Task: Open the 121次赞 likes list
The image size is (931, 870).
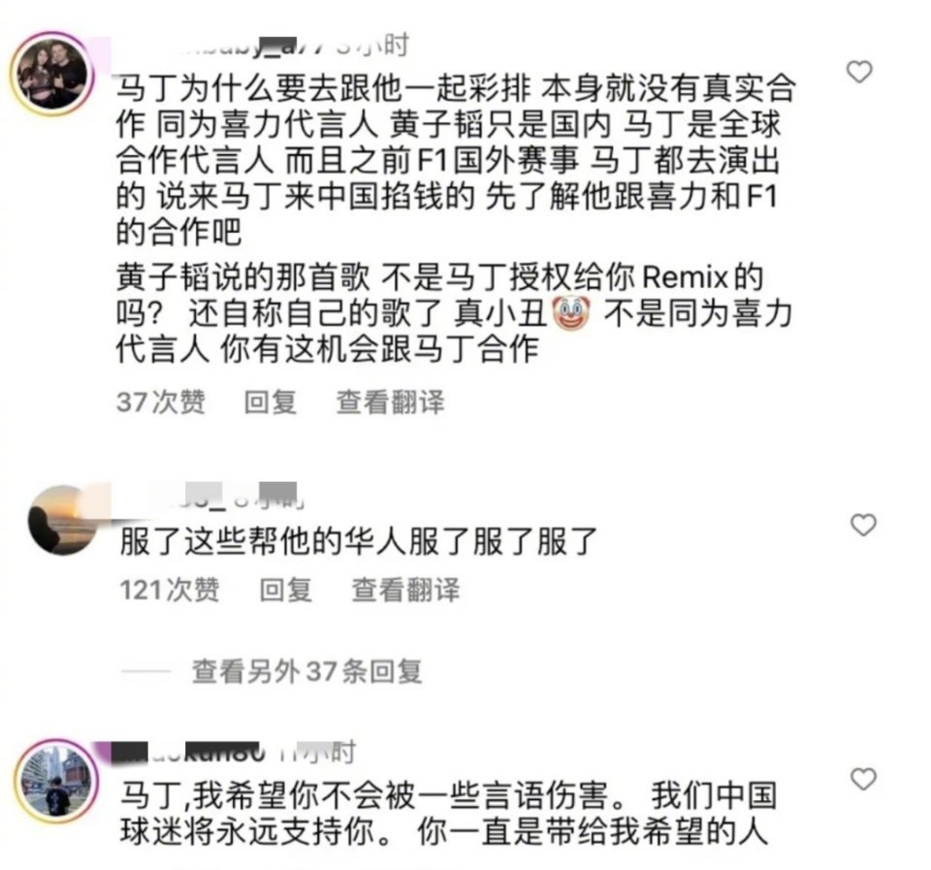Action: [169, 591]
